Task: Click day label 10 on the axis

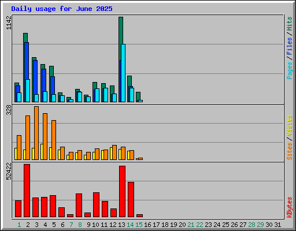Action: [95, 225]
